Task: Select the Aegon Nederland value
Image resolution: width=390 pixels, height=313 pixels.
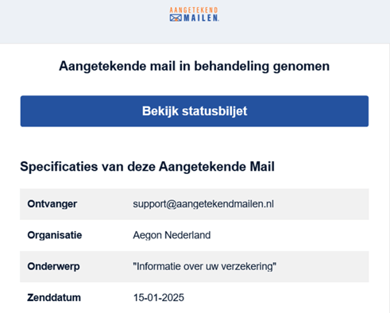Action: click(172, 235)
